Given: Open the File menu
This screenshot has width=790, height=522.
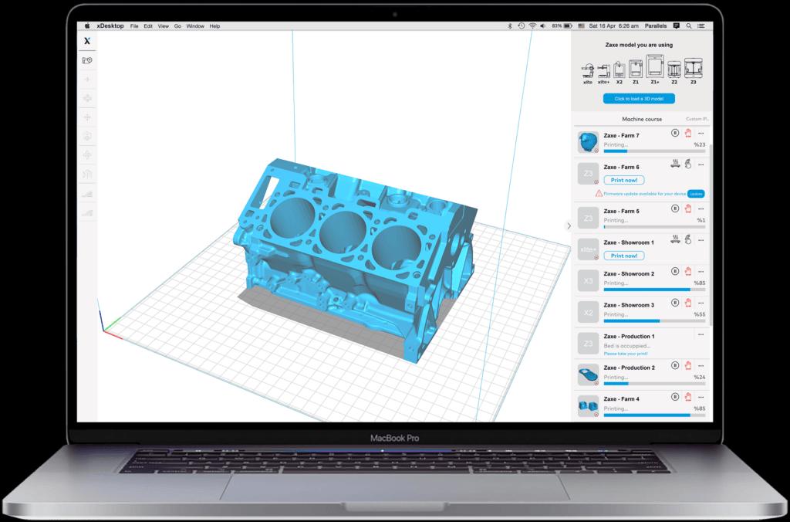Looking at the screenshot, I should (134, 26).
